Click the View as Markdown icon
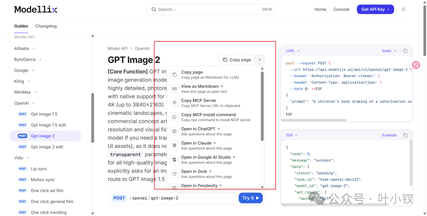This screenshot has width=427, height=216. (x=174, y=89)
